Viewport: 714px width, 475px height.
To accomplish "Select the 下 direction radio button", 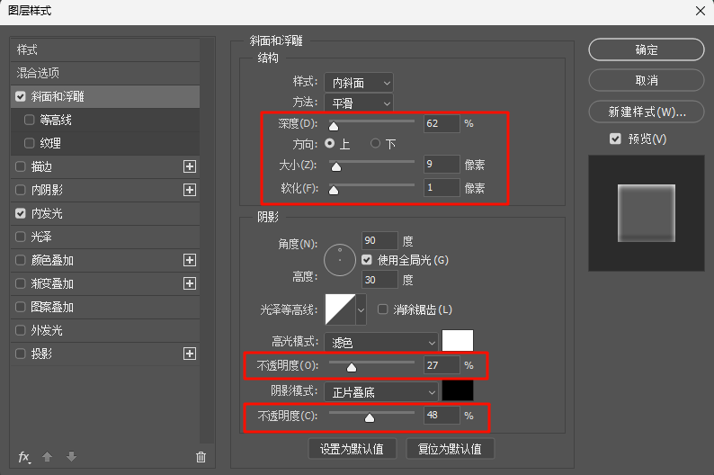I will [x=375, y=143].
